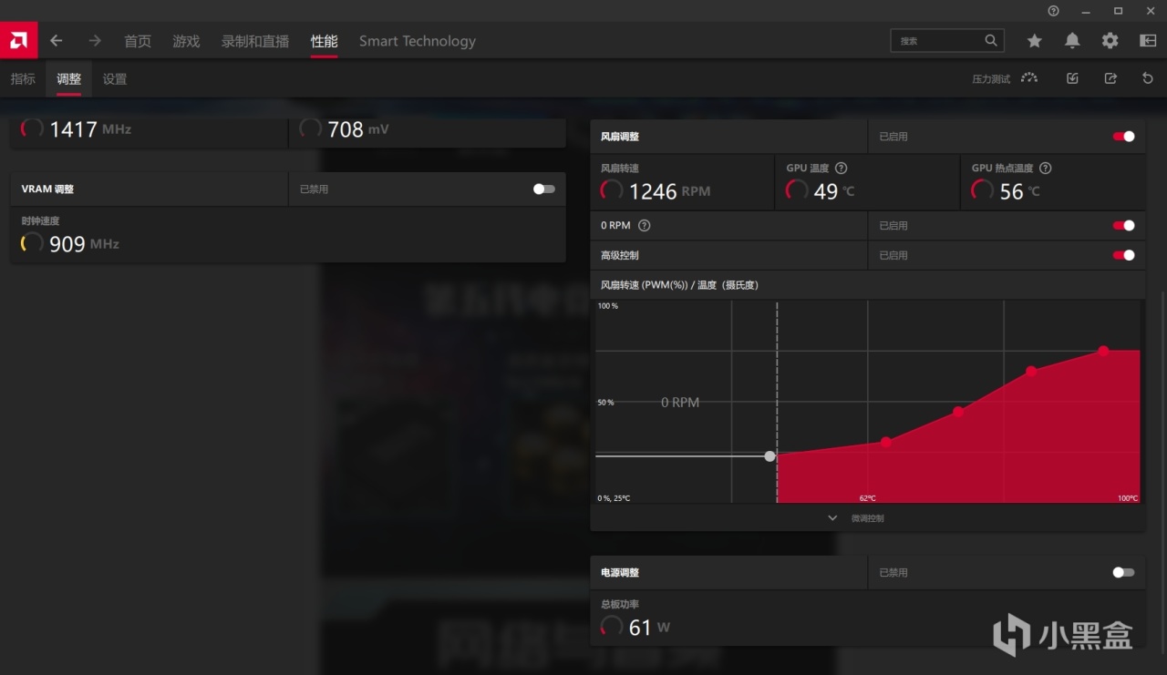Click the load profile icon beside 压力测试
The width and height of the screenshot is (1167, 675).
click(1072, 79)
